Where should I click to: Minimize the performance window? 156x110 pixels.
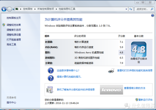[x=138, y=2]
